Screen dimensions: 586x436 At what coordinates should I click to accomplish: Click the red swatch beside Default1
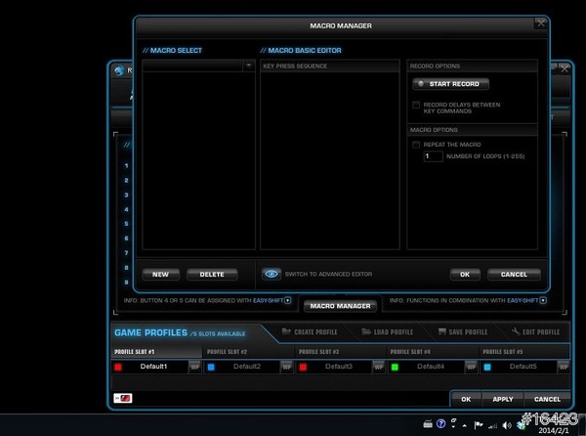[x=119, y=367]
